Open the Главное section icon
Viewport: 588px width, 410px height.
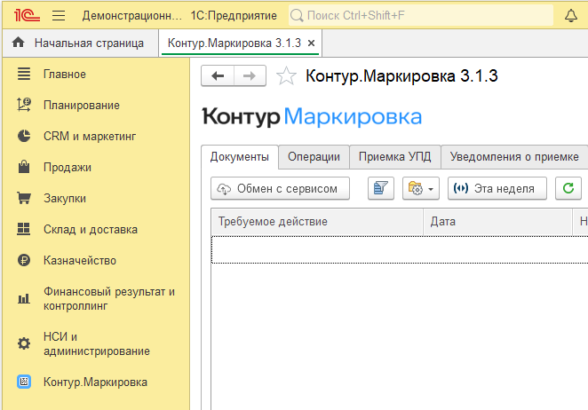pos(24,74)
